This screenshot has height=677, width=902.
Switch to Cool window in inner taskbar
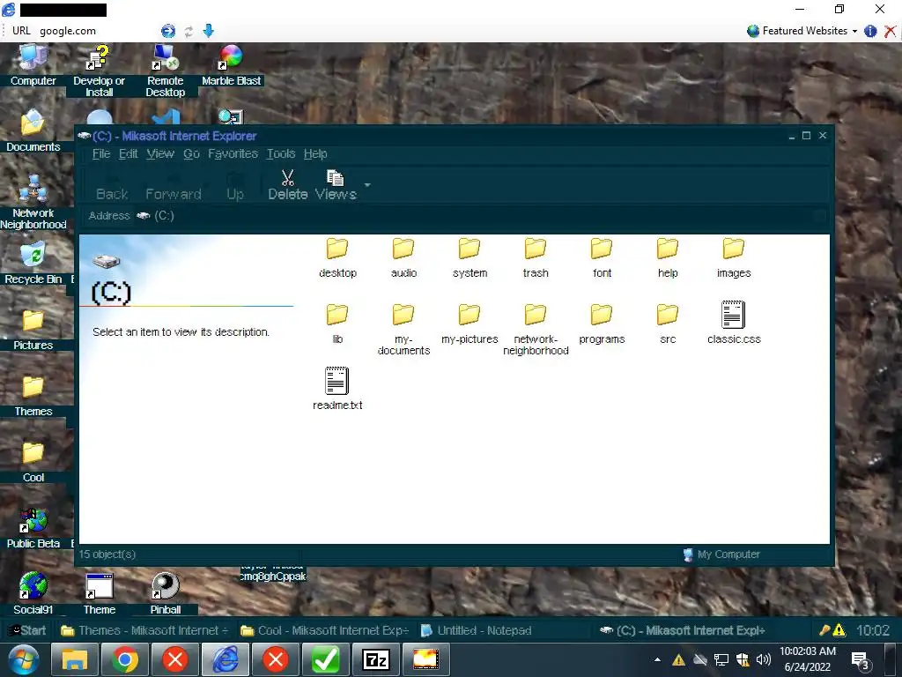[x=325, y=630]
